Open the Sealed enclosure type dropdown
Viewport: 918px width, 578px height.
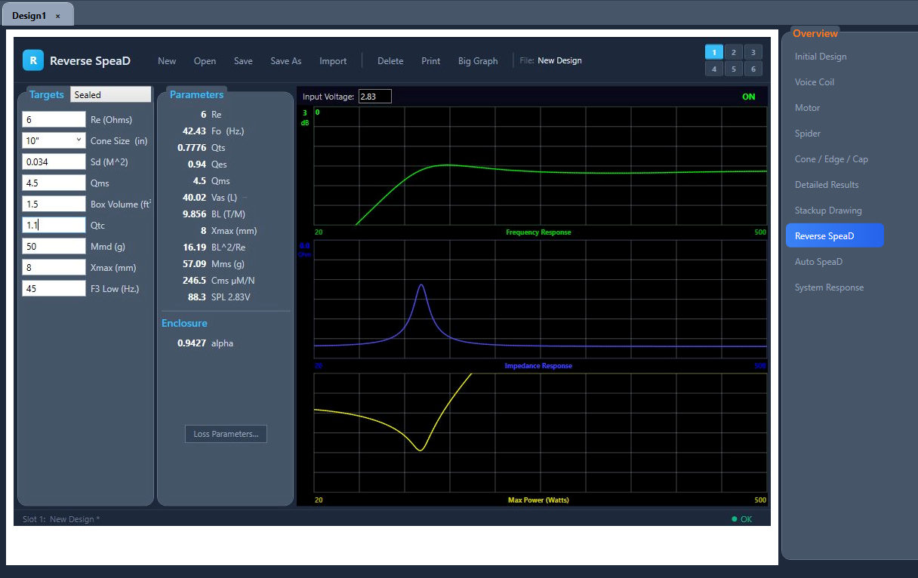tap(111, 94)
